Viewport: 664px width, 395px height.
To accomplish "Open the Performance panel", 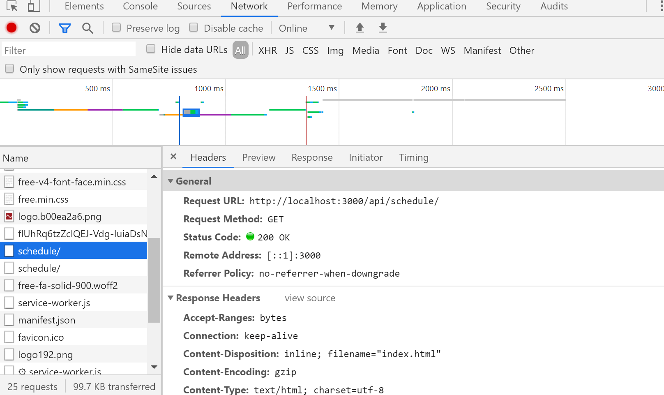I will [314, 6].
